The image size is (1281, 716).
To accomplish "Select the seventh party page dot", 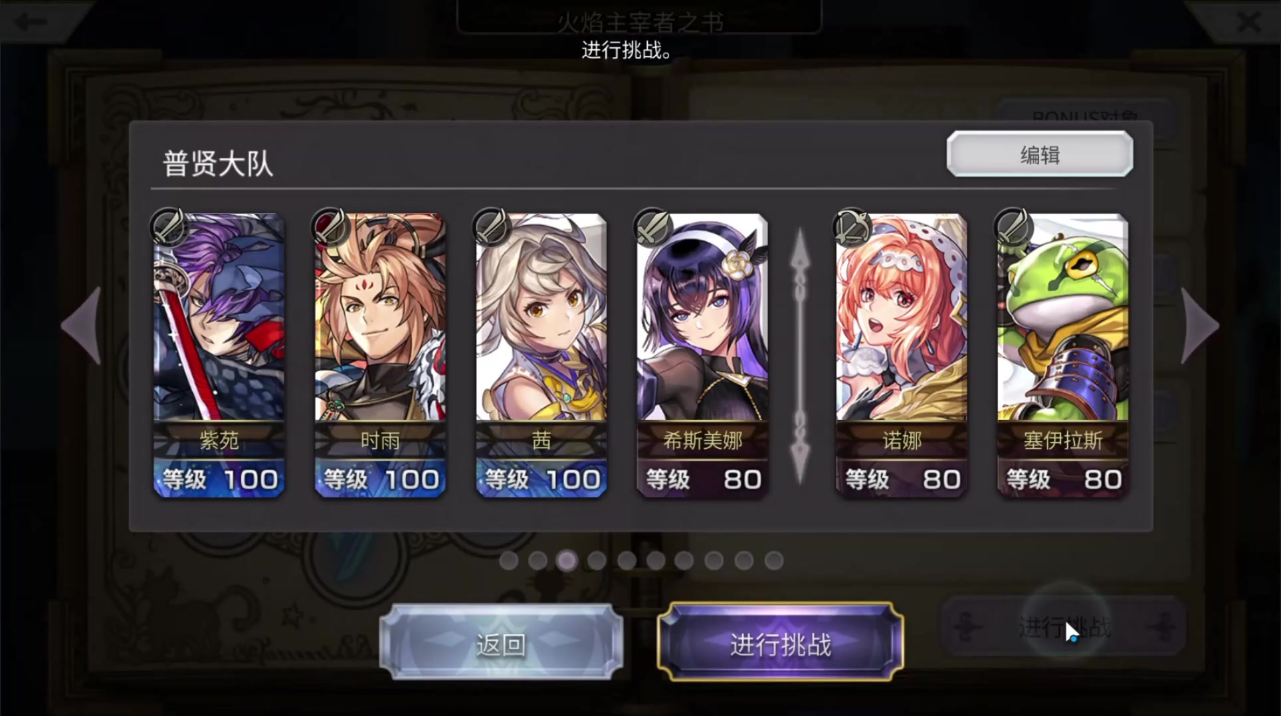I will click(684, 561).
